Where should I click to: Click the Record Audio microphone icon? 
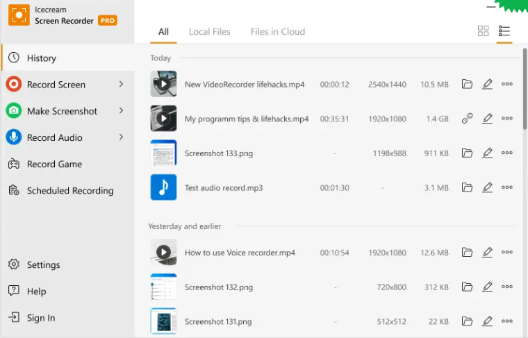(x=13, y=137)
